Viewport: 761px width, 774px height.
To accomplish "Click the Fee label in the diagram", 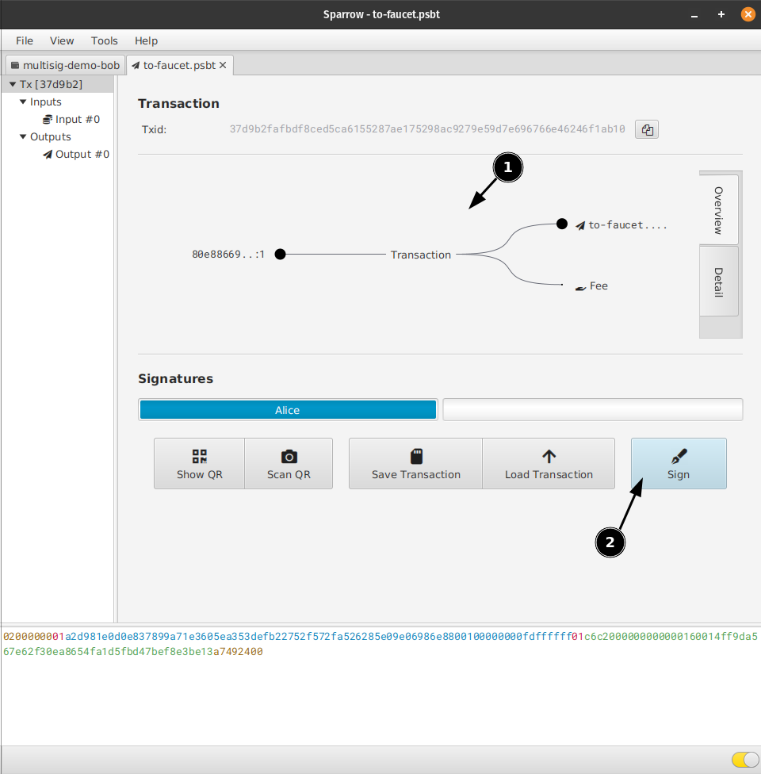I will pyautogui.click(x=598, y=286).
